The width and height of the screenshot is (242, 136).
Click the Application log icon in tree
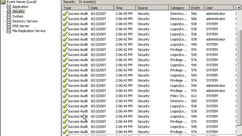click(9, 7)
